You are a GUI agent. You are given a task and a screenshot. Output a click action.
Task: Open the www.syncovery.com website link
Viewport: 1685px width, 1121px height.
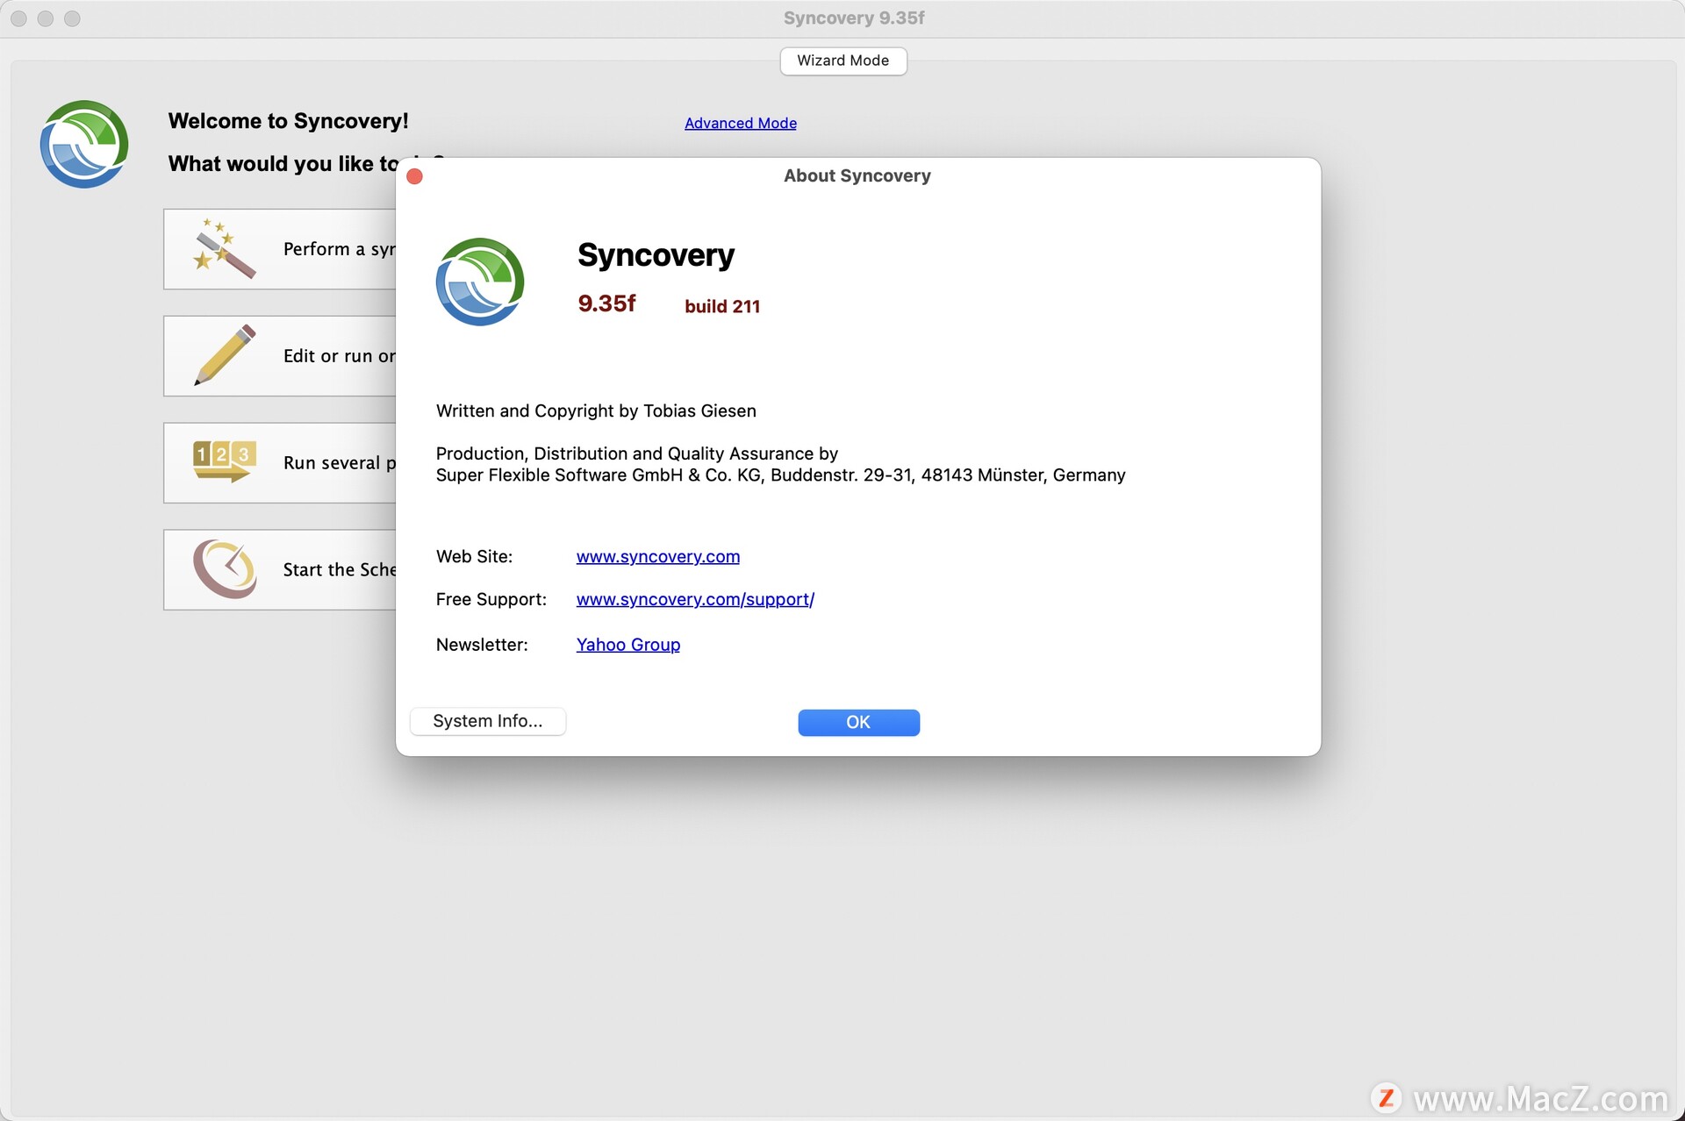[x=657, y=556]
